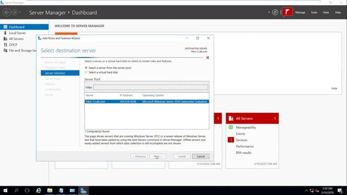Image resolution: width=347 pixels, height=195 pixels.
Task: Open navigation history dropdown arrow beside Forward
Action: (x=20, y=12)
